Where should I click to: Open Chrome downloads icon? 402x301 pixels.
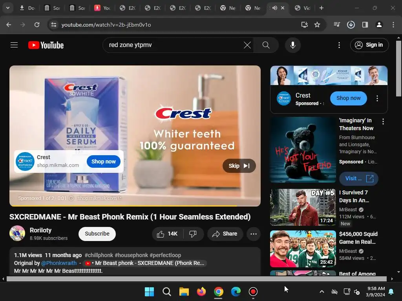(x=351, y=25)
